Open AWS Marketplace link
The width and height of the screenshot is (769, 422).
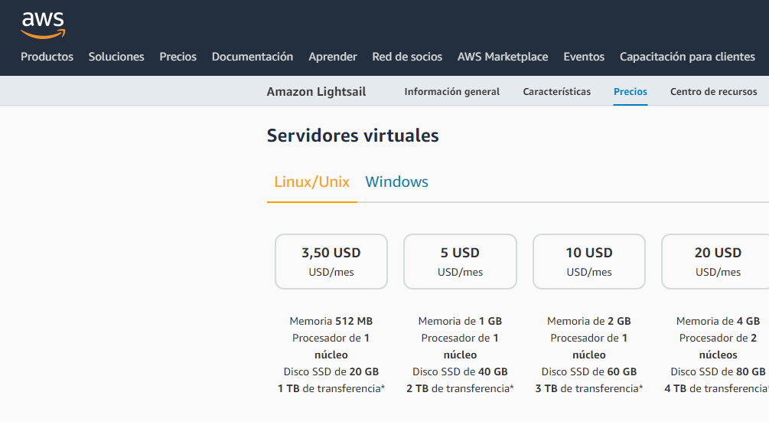point(503,57)
